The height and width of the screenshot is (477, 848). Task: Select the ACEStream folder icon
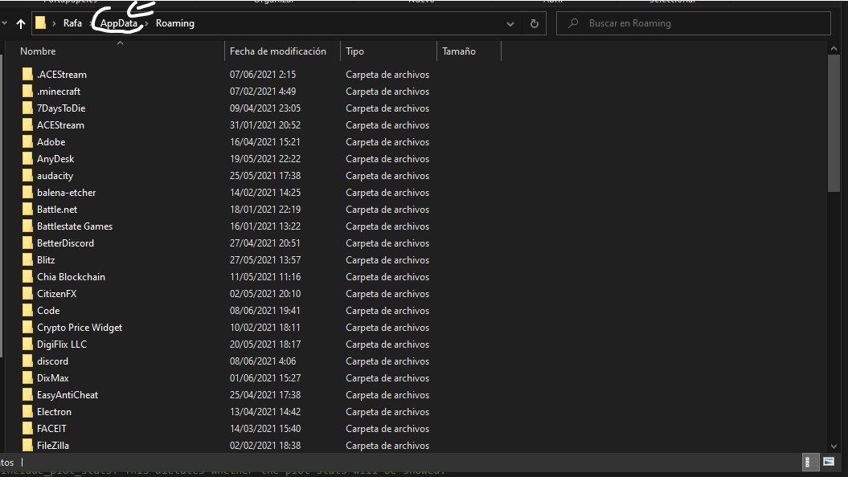pos(27,124)
